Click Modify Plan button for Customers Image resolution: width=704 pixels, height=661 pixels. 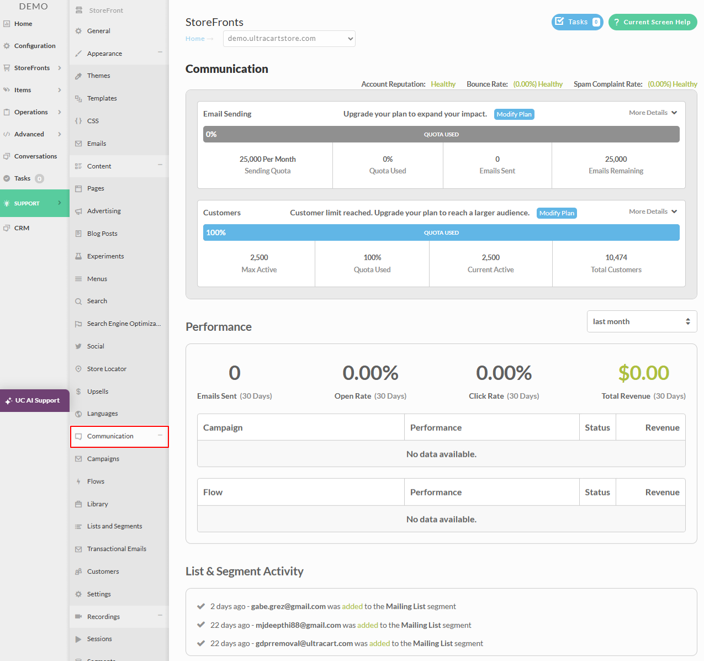[x=557, y=213]
